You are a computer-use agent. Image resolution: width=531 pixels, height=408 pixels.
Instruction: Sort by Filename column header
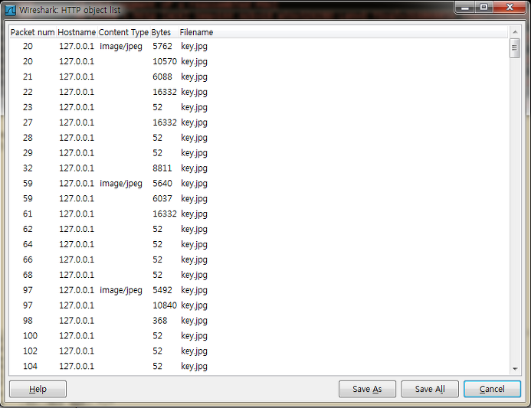click(x=343, y=32)
